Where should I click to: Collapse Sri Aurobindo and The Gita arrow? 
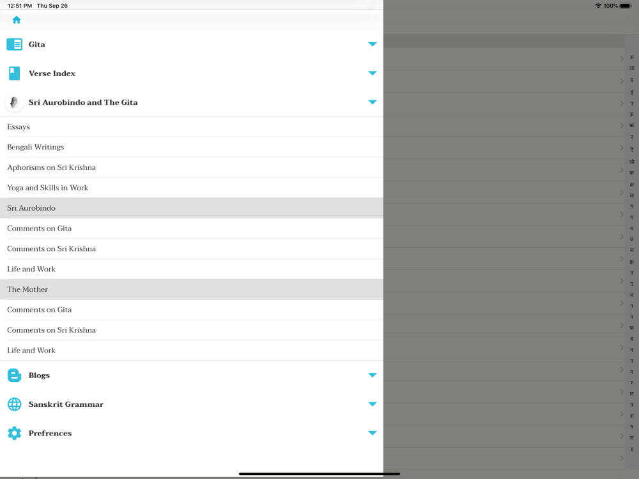[373, 102]
